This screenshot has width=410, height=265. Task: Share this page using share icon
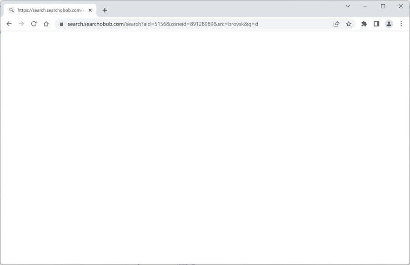336,24
